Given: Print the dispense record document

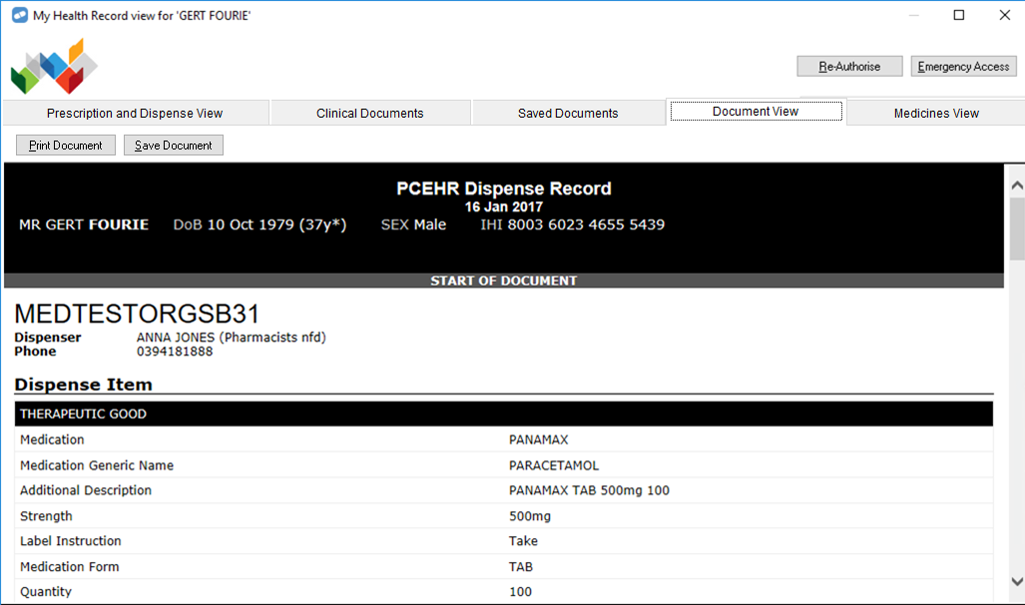Looking at the screenshot, I should tap(66, 146).
